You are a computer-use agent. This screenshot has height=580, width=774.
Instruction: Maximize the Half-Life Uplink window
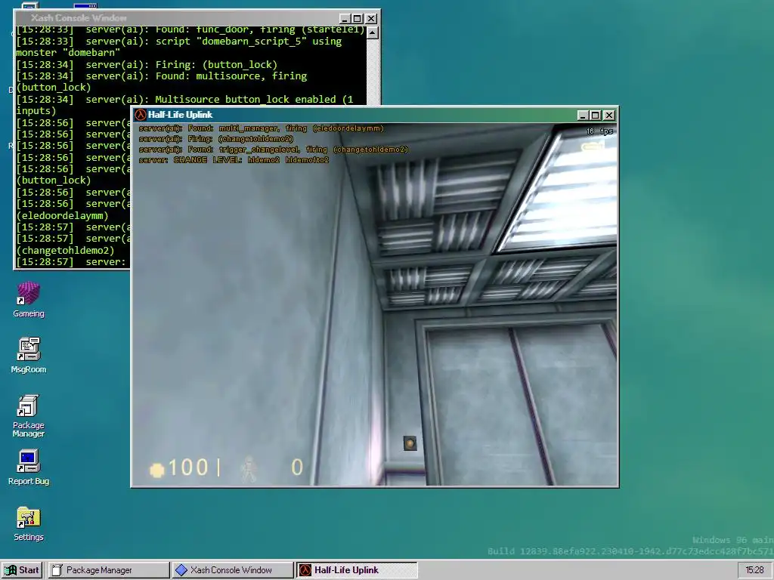[x=596, y=116]
